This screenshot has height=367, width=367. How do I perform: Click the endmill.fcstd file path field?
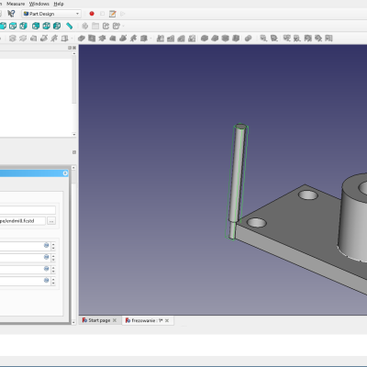tap(22, 221)
